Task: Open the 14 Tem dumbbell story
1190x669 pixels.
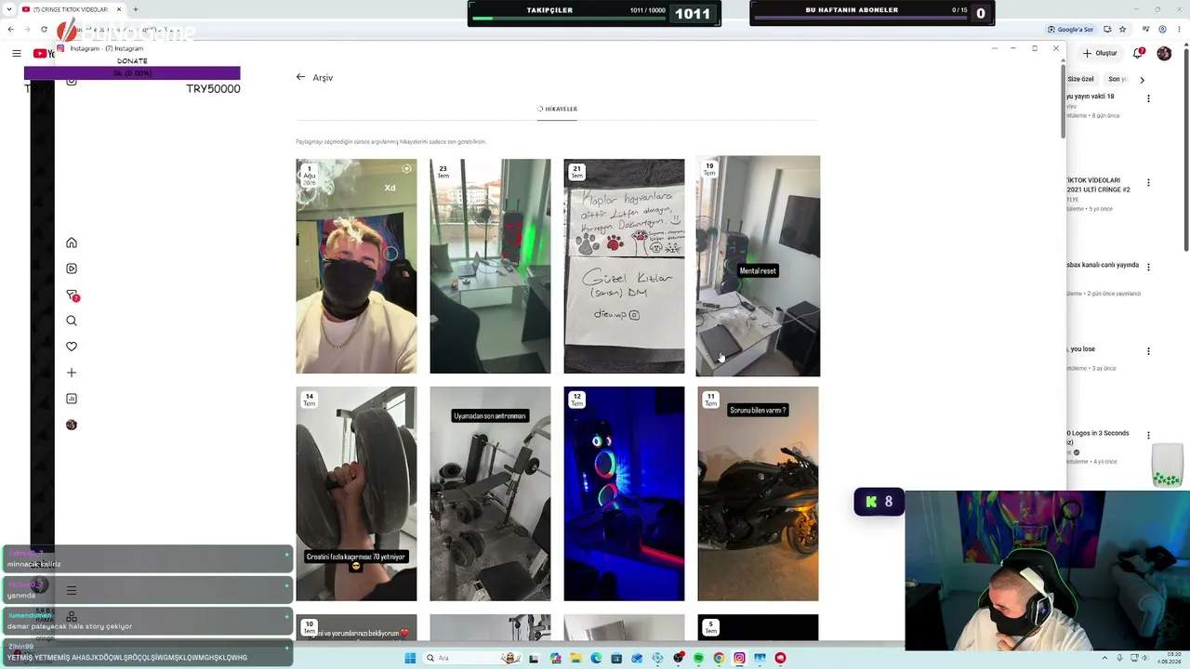Action: 356,493
